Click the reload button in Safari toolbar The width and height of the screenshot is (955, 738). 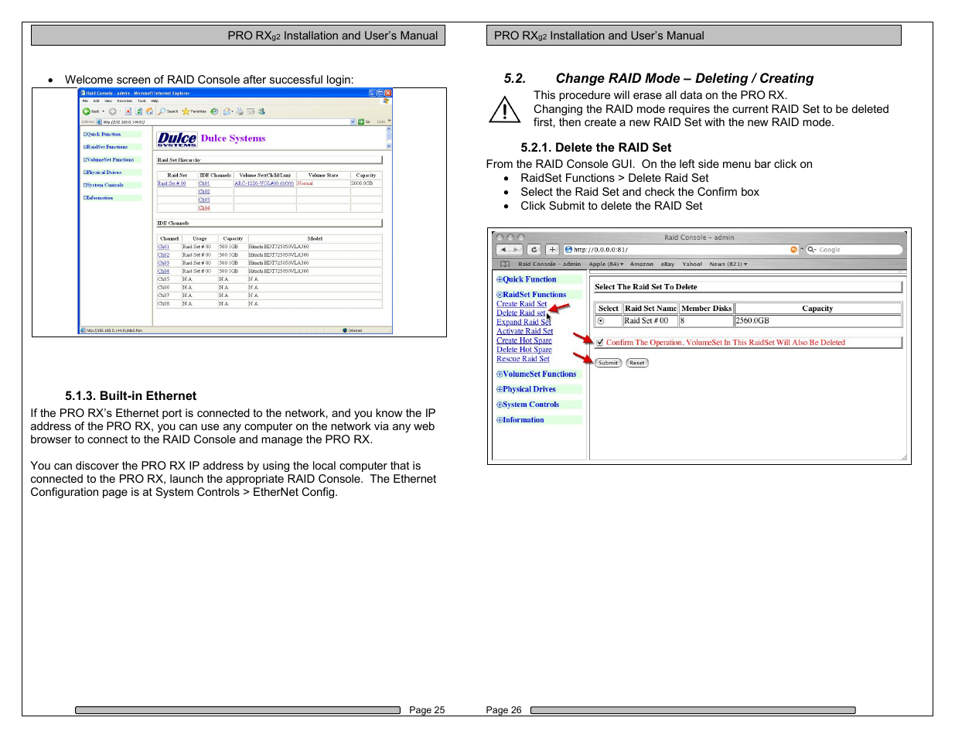[534, 250]
